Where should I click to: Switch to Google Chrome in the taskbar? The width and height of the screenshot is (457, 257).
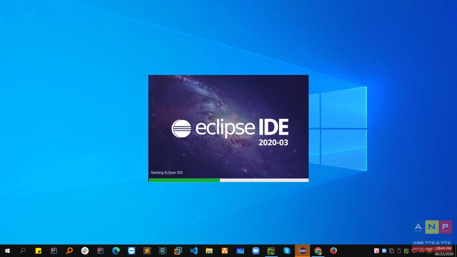click(318, 251)
